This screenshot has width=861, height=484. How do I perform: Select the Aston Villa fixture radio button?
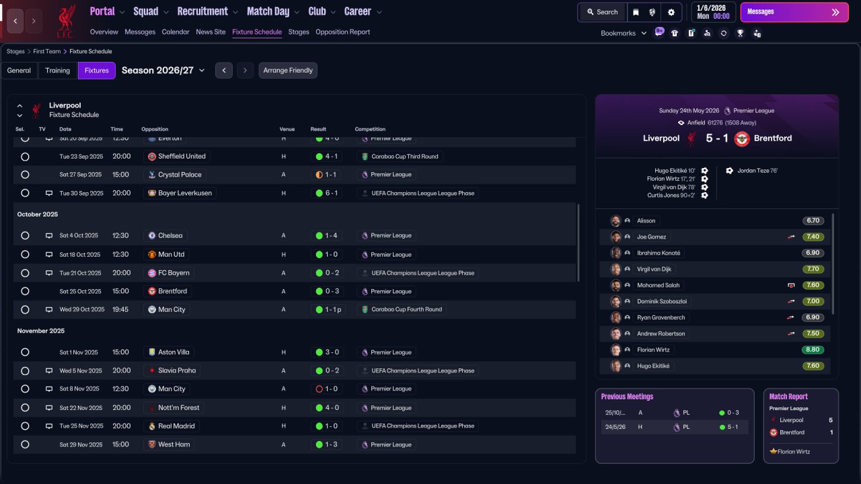click(x=25, y=352)
